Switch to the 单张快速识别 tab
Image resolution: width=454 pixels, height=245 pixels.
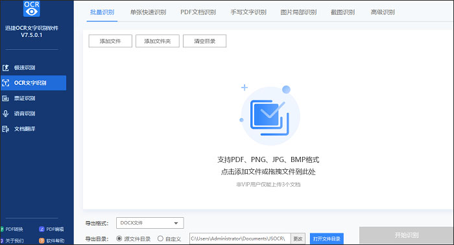(x=148, y=12)
